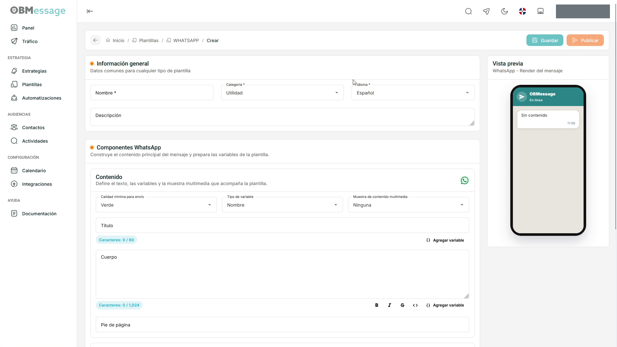Apply strikethrough formatting to body text
Viewport: 617px width, 347px height.
(x=402, y=305)
